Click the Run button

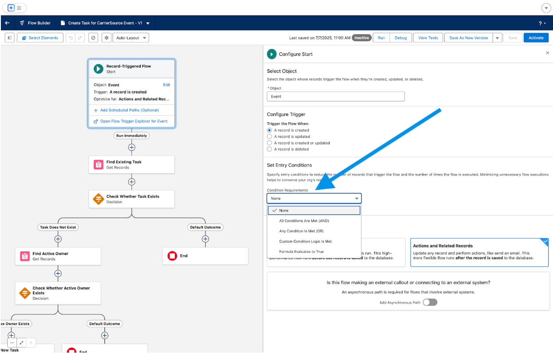point(381,38)
